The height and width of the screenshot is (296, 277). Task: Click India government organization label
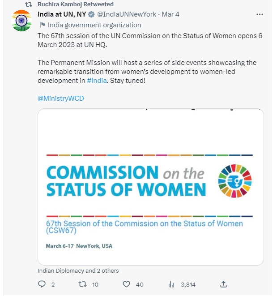pyautogui.click(x=94, y=25)
